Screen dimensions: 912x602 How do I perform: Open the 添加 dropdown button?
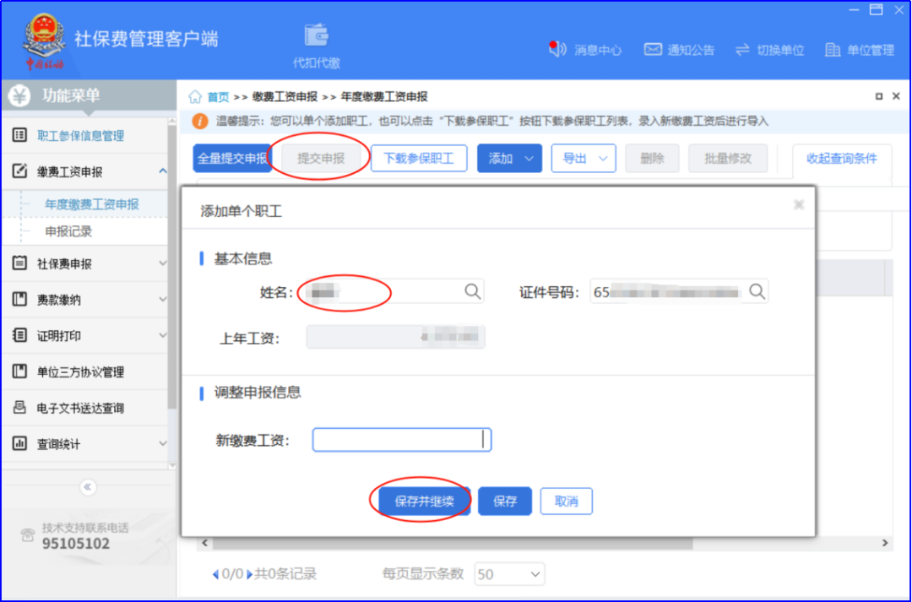point(509,158)
